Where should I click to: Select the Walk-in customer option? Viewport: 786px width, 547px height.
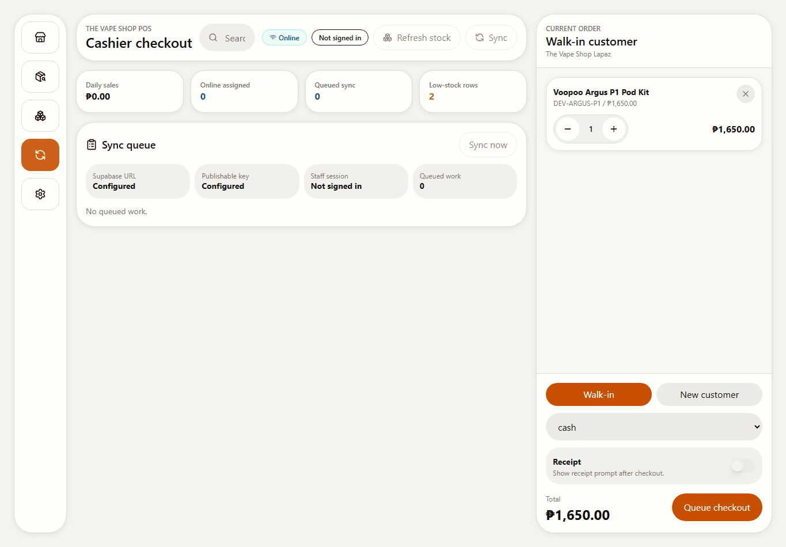pos(599,394)
